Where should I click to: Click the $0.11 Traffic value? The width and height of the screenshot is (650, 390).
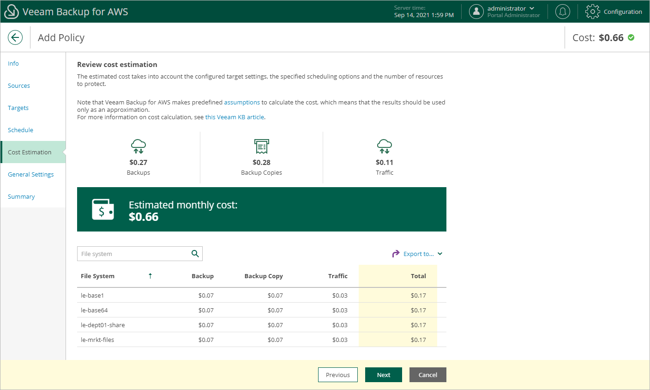point(385,162)
